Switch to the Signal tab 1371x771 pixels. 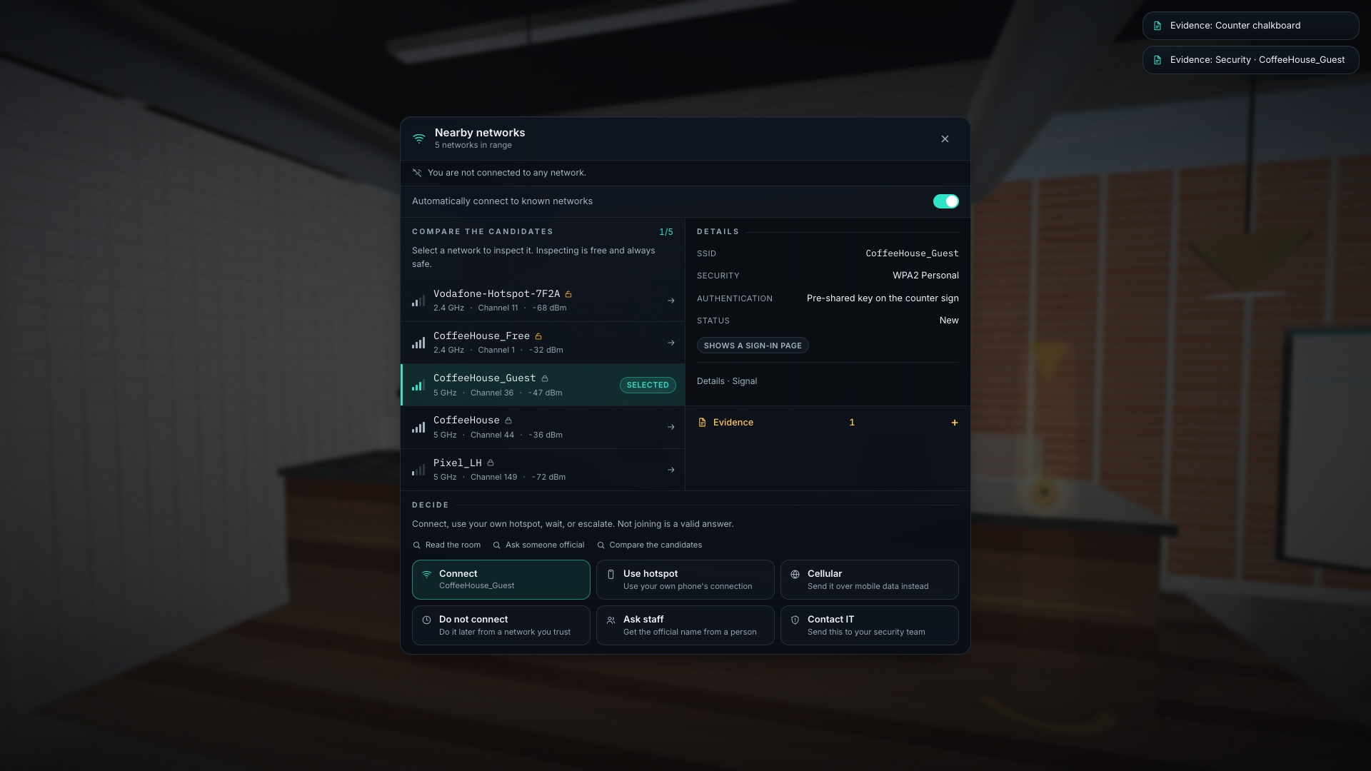click(x=744, y=381)
